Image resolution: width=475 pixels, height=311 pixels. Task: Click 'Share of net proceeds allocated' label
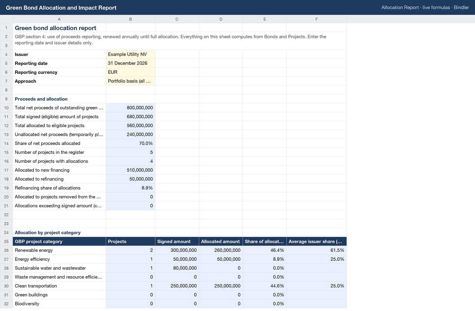[59, 144]
